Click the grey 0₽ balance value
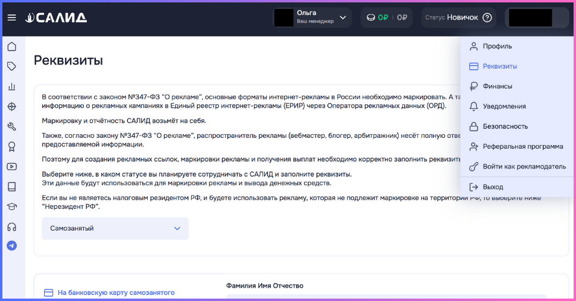576x301 pixels. pos(402,17)
